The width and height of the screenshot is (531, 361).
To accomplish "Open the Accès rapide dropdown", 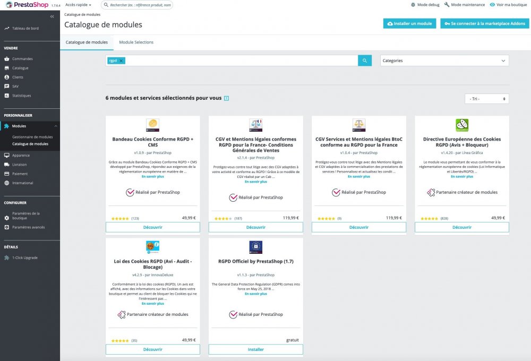I will point(78,5).
